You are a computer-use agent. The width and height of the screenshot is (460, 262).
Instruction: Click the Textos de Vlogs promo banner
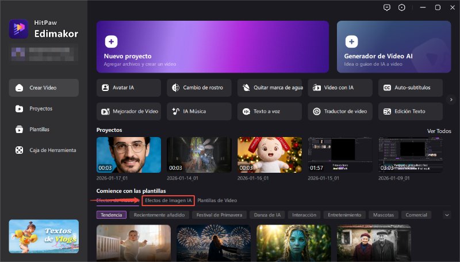[44, 237]
